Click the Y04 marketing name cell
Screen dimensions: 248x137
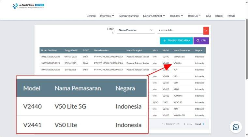tap(175, 69)
